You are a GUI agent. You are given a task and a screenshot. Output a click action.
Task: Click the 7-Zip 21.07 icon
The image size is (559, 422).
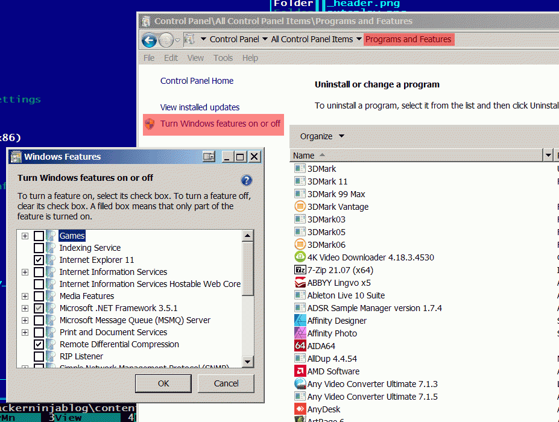tap(300, 270)
